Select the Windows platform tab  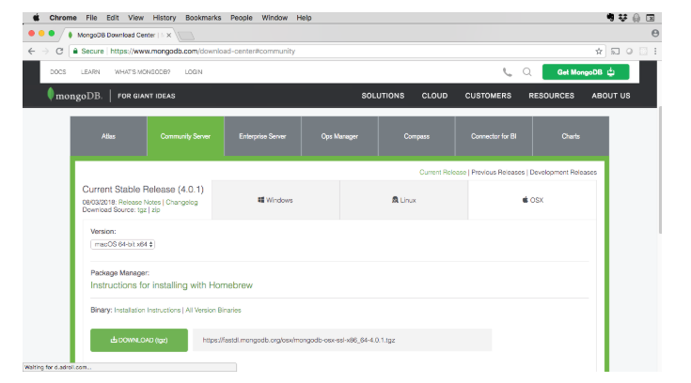275,200
